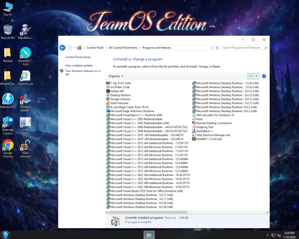The image size is (299, 239).
Task: Click the Control Panel taskbar button
Action: tap(149, 235)
